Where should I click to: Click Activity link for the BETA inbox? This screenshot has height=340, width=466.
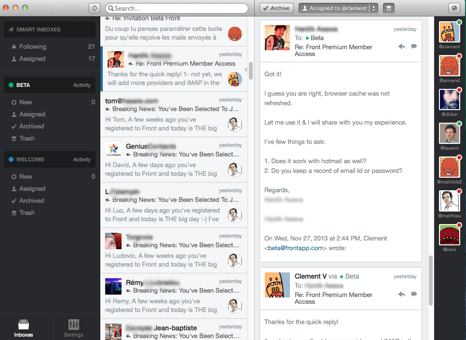coord(82,85)
